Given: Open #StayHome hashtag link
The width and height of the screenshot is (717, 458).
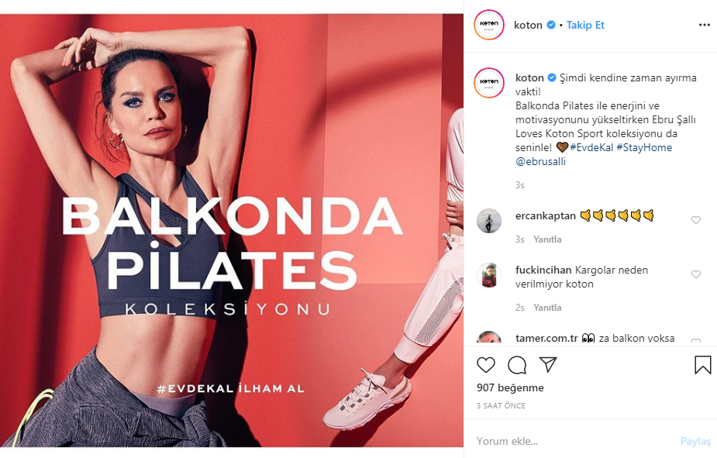Looking at the screenshot, I should pos(644,148).
